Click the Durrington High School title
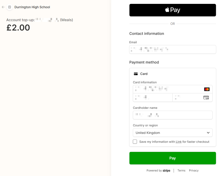This screenshot has width=221, height=176. tap(32, 7)
